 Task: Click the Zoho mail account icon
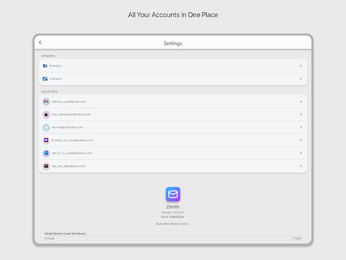46,127
